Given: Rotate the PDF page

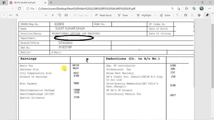Looking at the screenshot, I should click(60, 15).
